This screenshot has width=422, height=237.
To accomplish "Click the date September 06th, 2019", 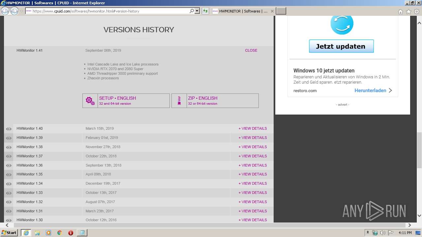I will 103,50.
